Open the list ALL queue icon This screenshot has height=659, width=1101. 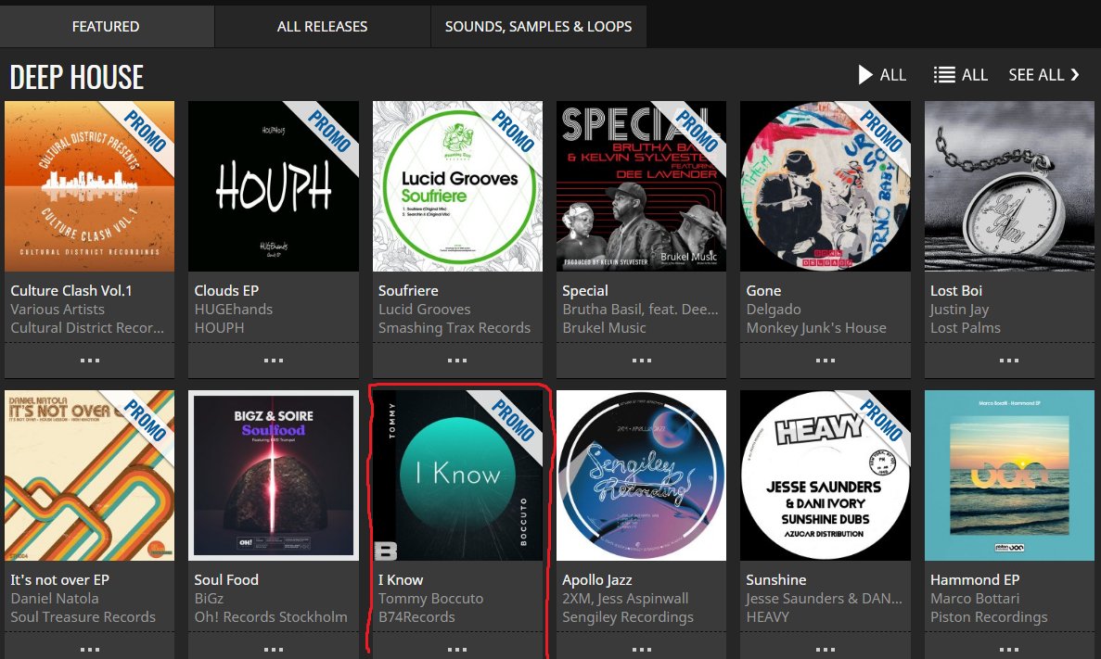945,74
